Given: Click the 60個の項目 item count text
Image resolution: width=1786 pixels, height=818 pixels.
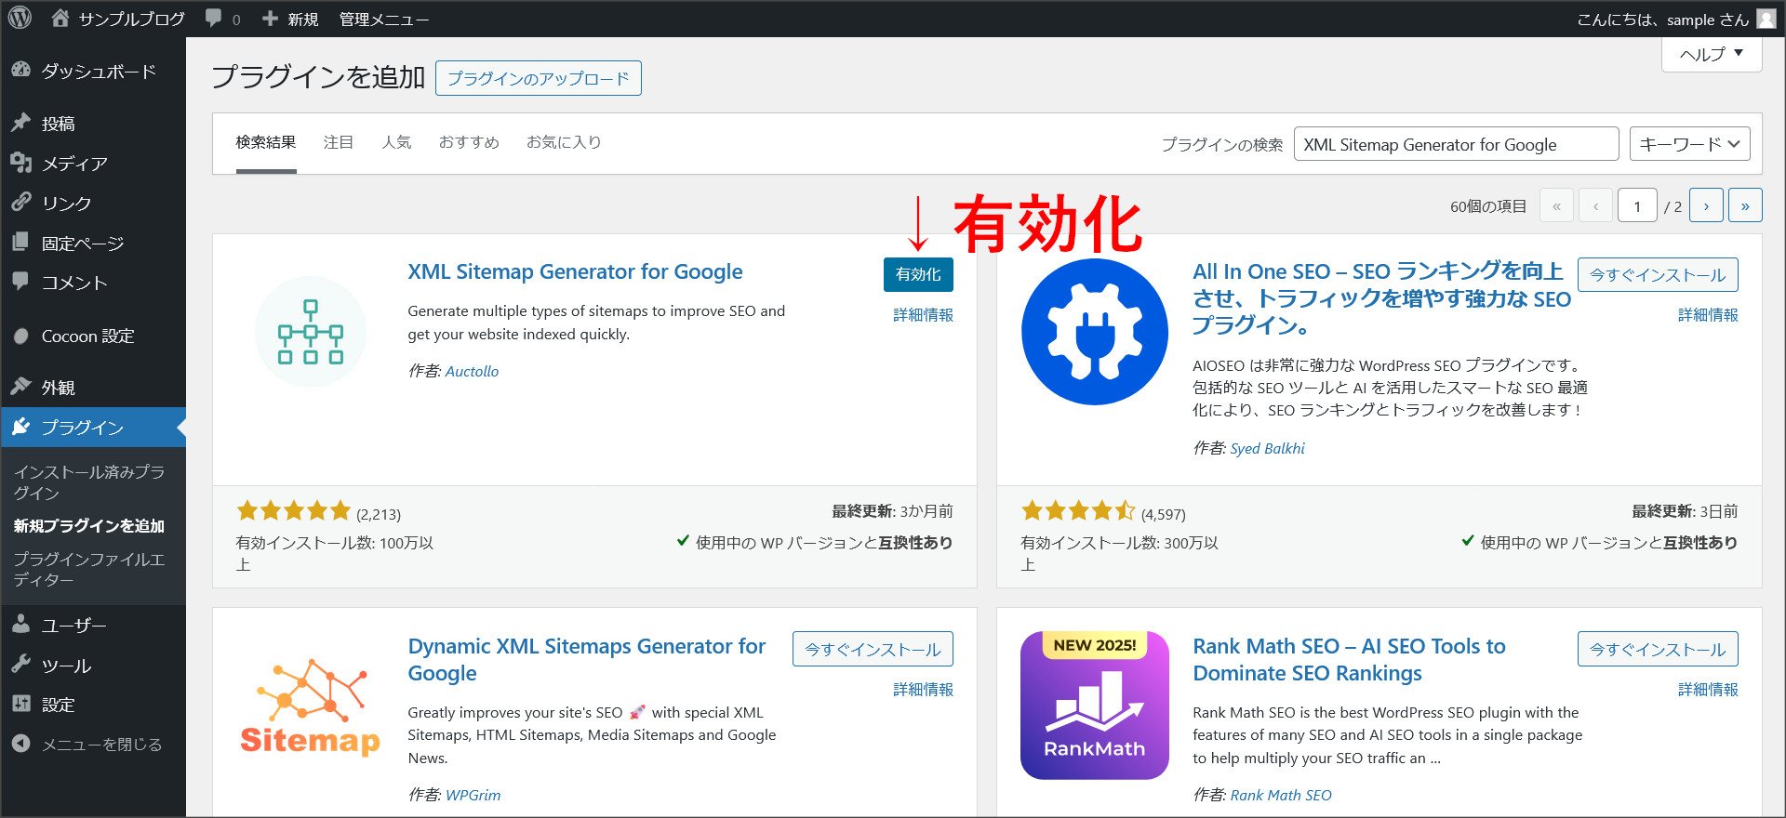Looking at the screenshot, I should (x=1488, y=206).
